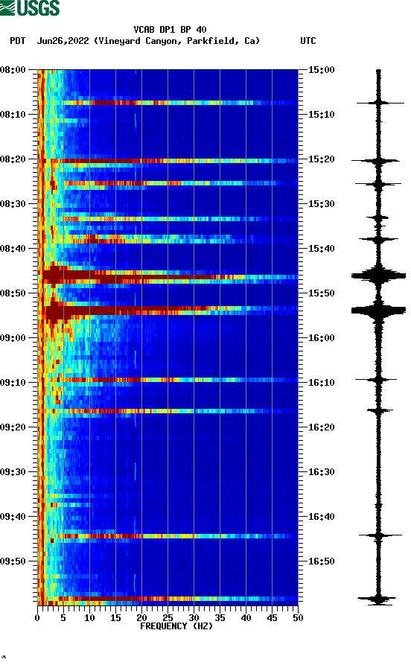This screenshot has width=411, height=665.
Task: Click the 16:30 UTC time label
Action: pos(321,472)
